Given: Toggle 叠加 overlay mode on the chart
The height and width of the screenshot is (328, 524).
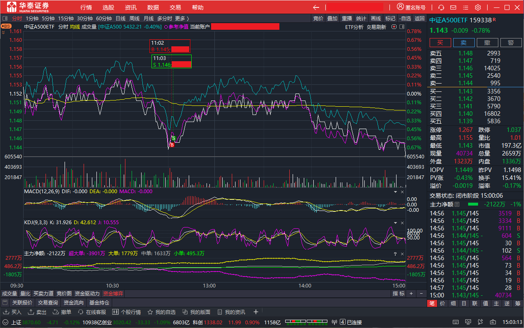Looking at the screenshot, I should pos(332,18).
